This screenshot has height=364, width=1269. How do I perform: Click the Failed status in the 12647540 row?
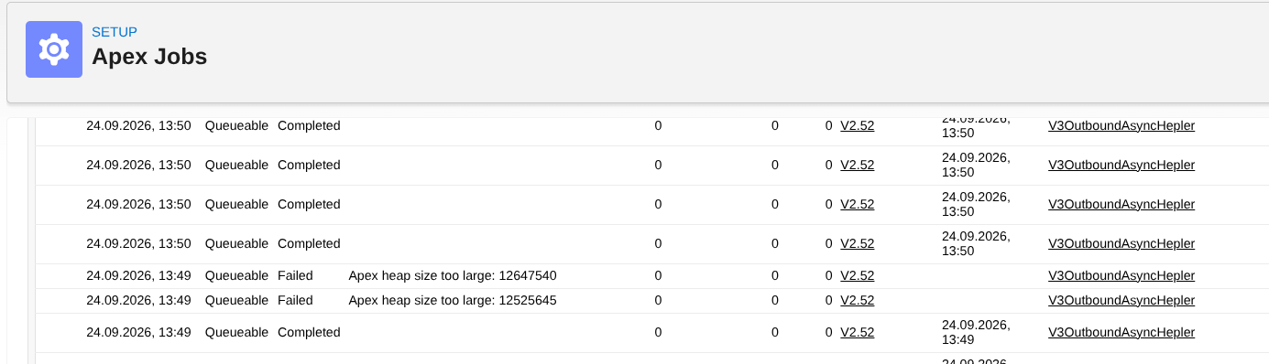point(295,275)
